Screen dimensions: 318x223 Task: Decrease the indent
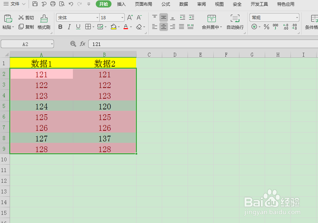click(x=183, y=17)
